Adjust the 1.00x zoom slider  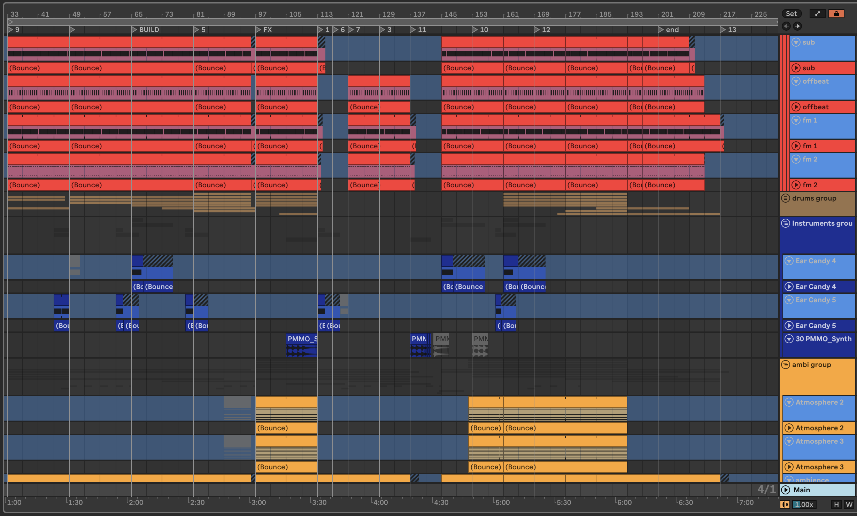point(804,505)
